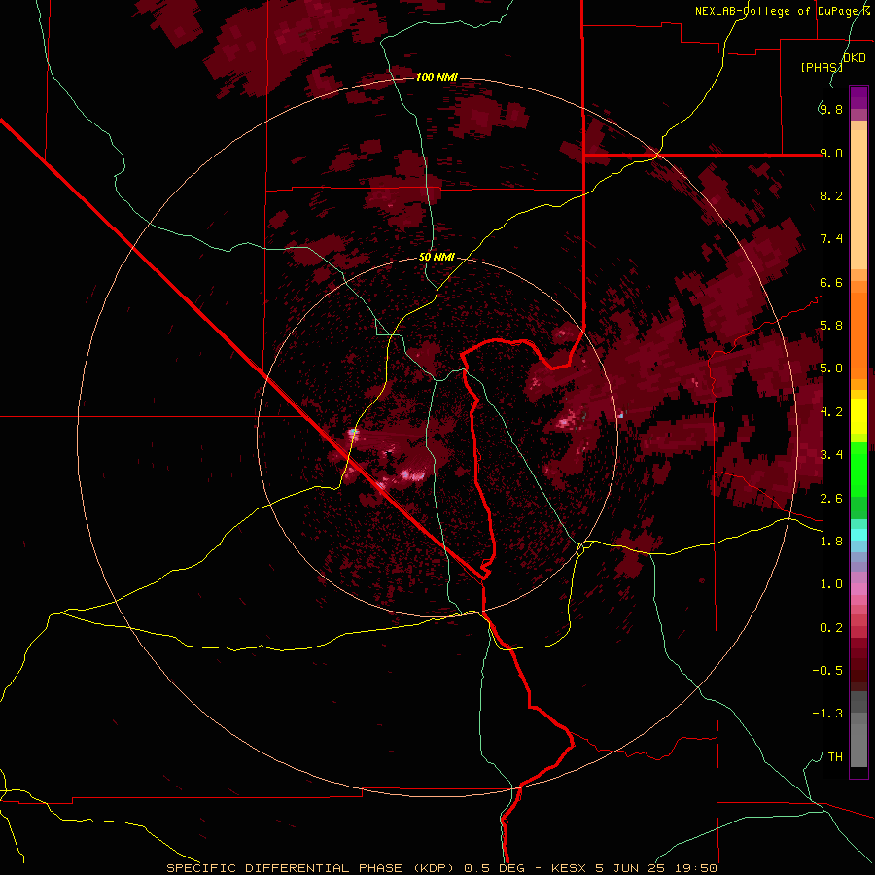Screen dimensions: 875x875
Task: Click the [PHAS] legend label
Action: (x=822, y=68)
